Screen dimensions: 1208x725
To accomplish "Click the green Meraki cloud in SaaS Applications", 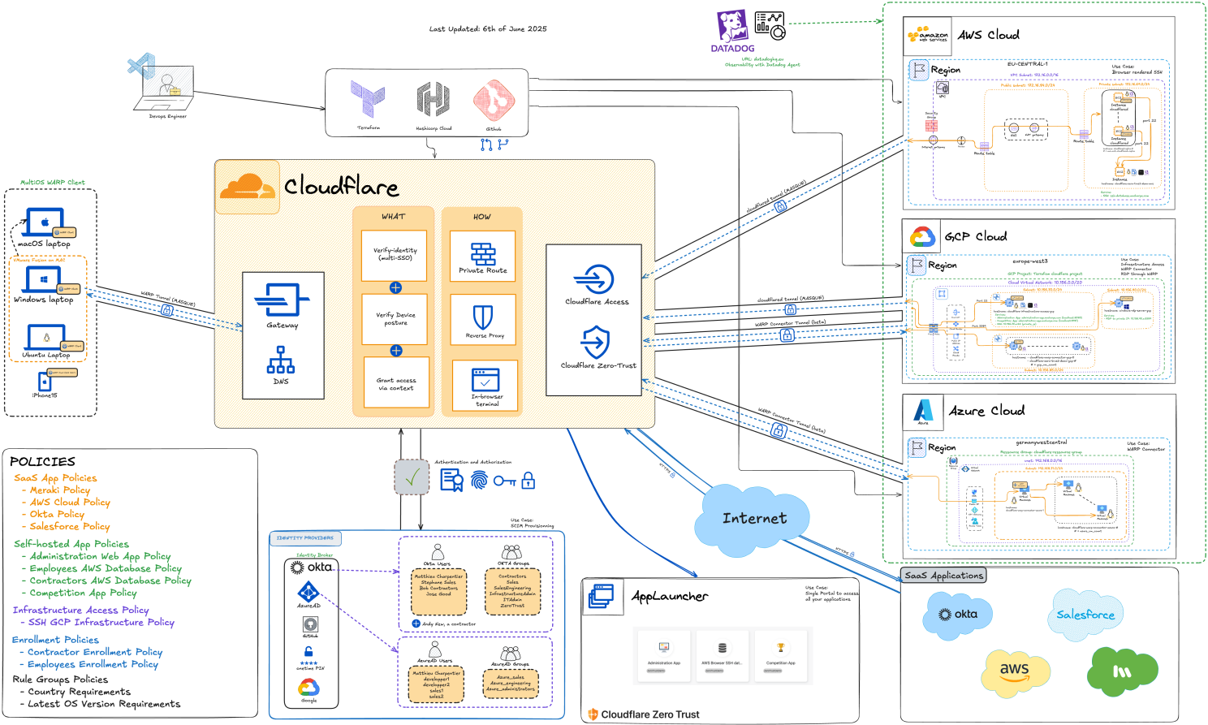I will click(x=1123, y=671).
